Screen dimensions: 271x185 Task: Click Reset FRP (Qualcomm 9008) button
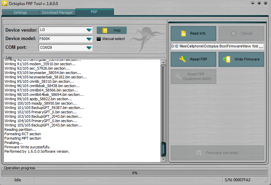(x=193, y=77)
